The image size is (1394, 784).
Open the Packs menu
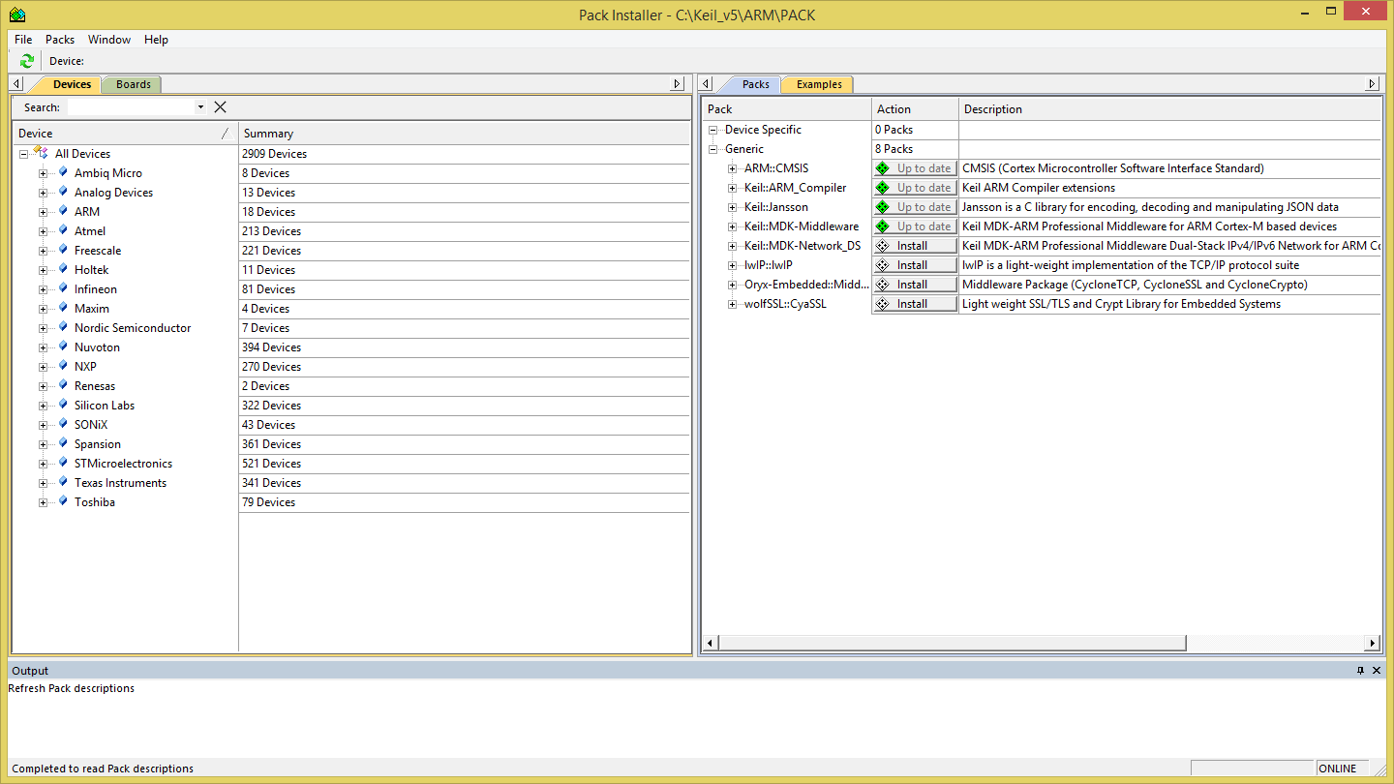(60, 40)
